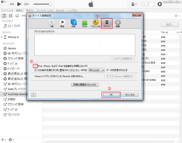Screen dimensions: 182x143
Task: Click the download arrow icon
Action: click(x=160, y=4)
